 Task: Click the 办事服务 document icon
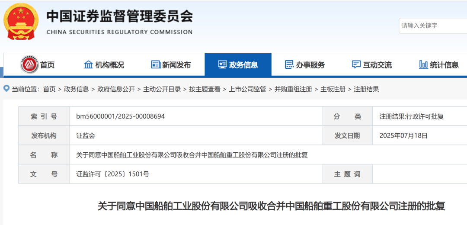point(289,65)
